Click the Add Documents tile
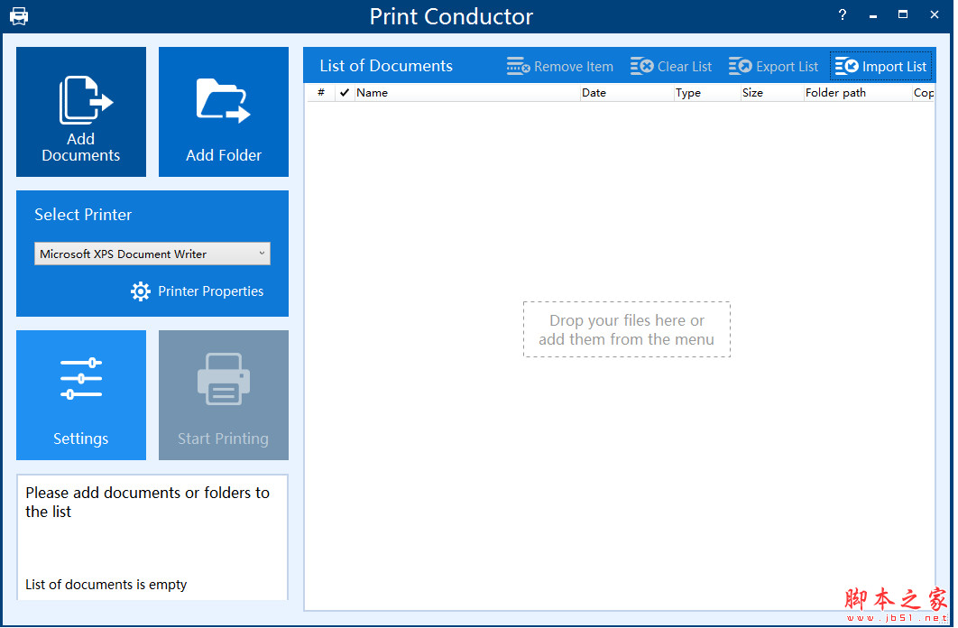 [x=81, y=112]
